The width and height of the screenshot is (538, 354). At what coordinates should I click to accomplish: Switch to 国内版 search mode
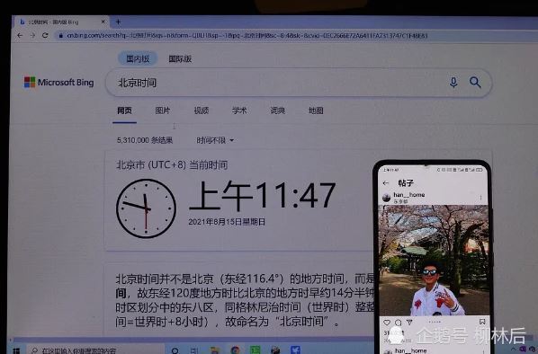click(138, 58)
